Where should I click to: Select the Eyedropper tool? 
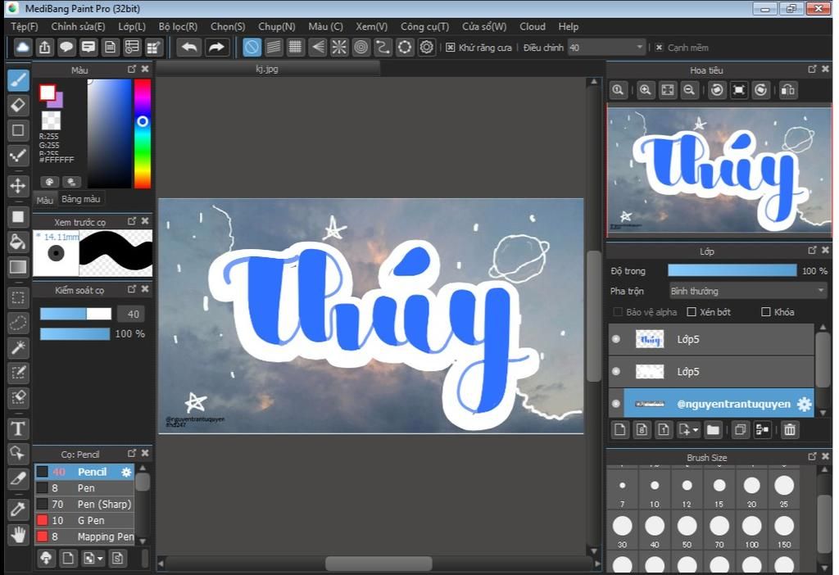(18, 509)
